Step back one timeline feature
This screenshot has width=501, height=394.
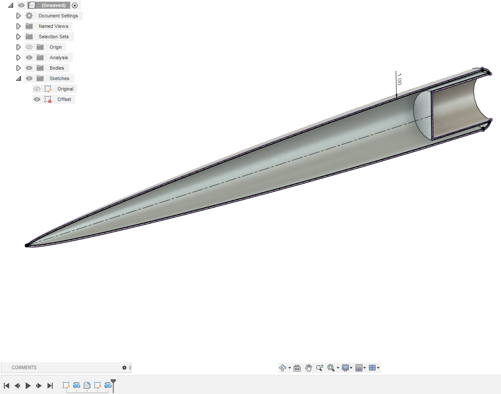click(x=17, y=386)
